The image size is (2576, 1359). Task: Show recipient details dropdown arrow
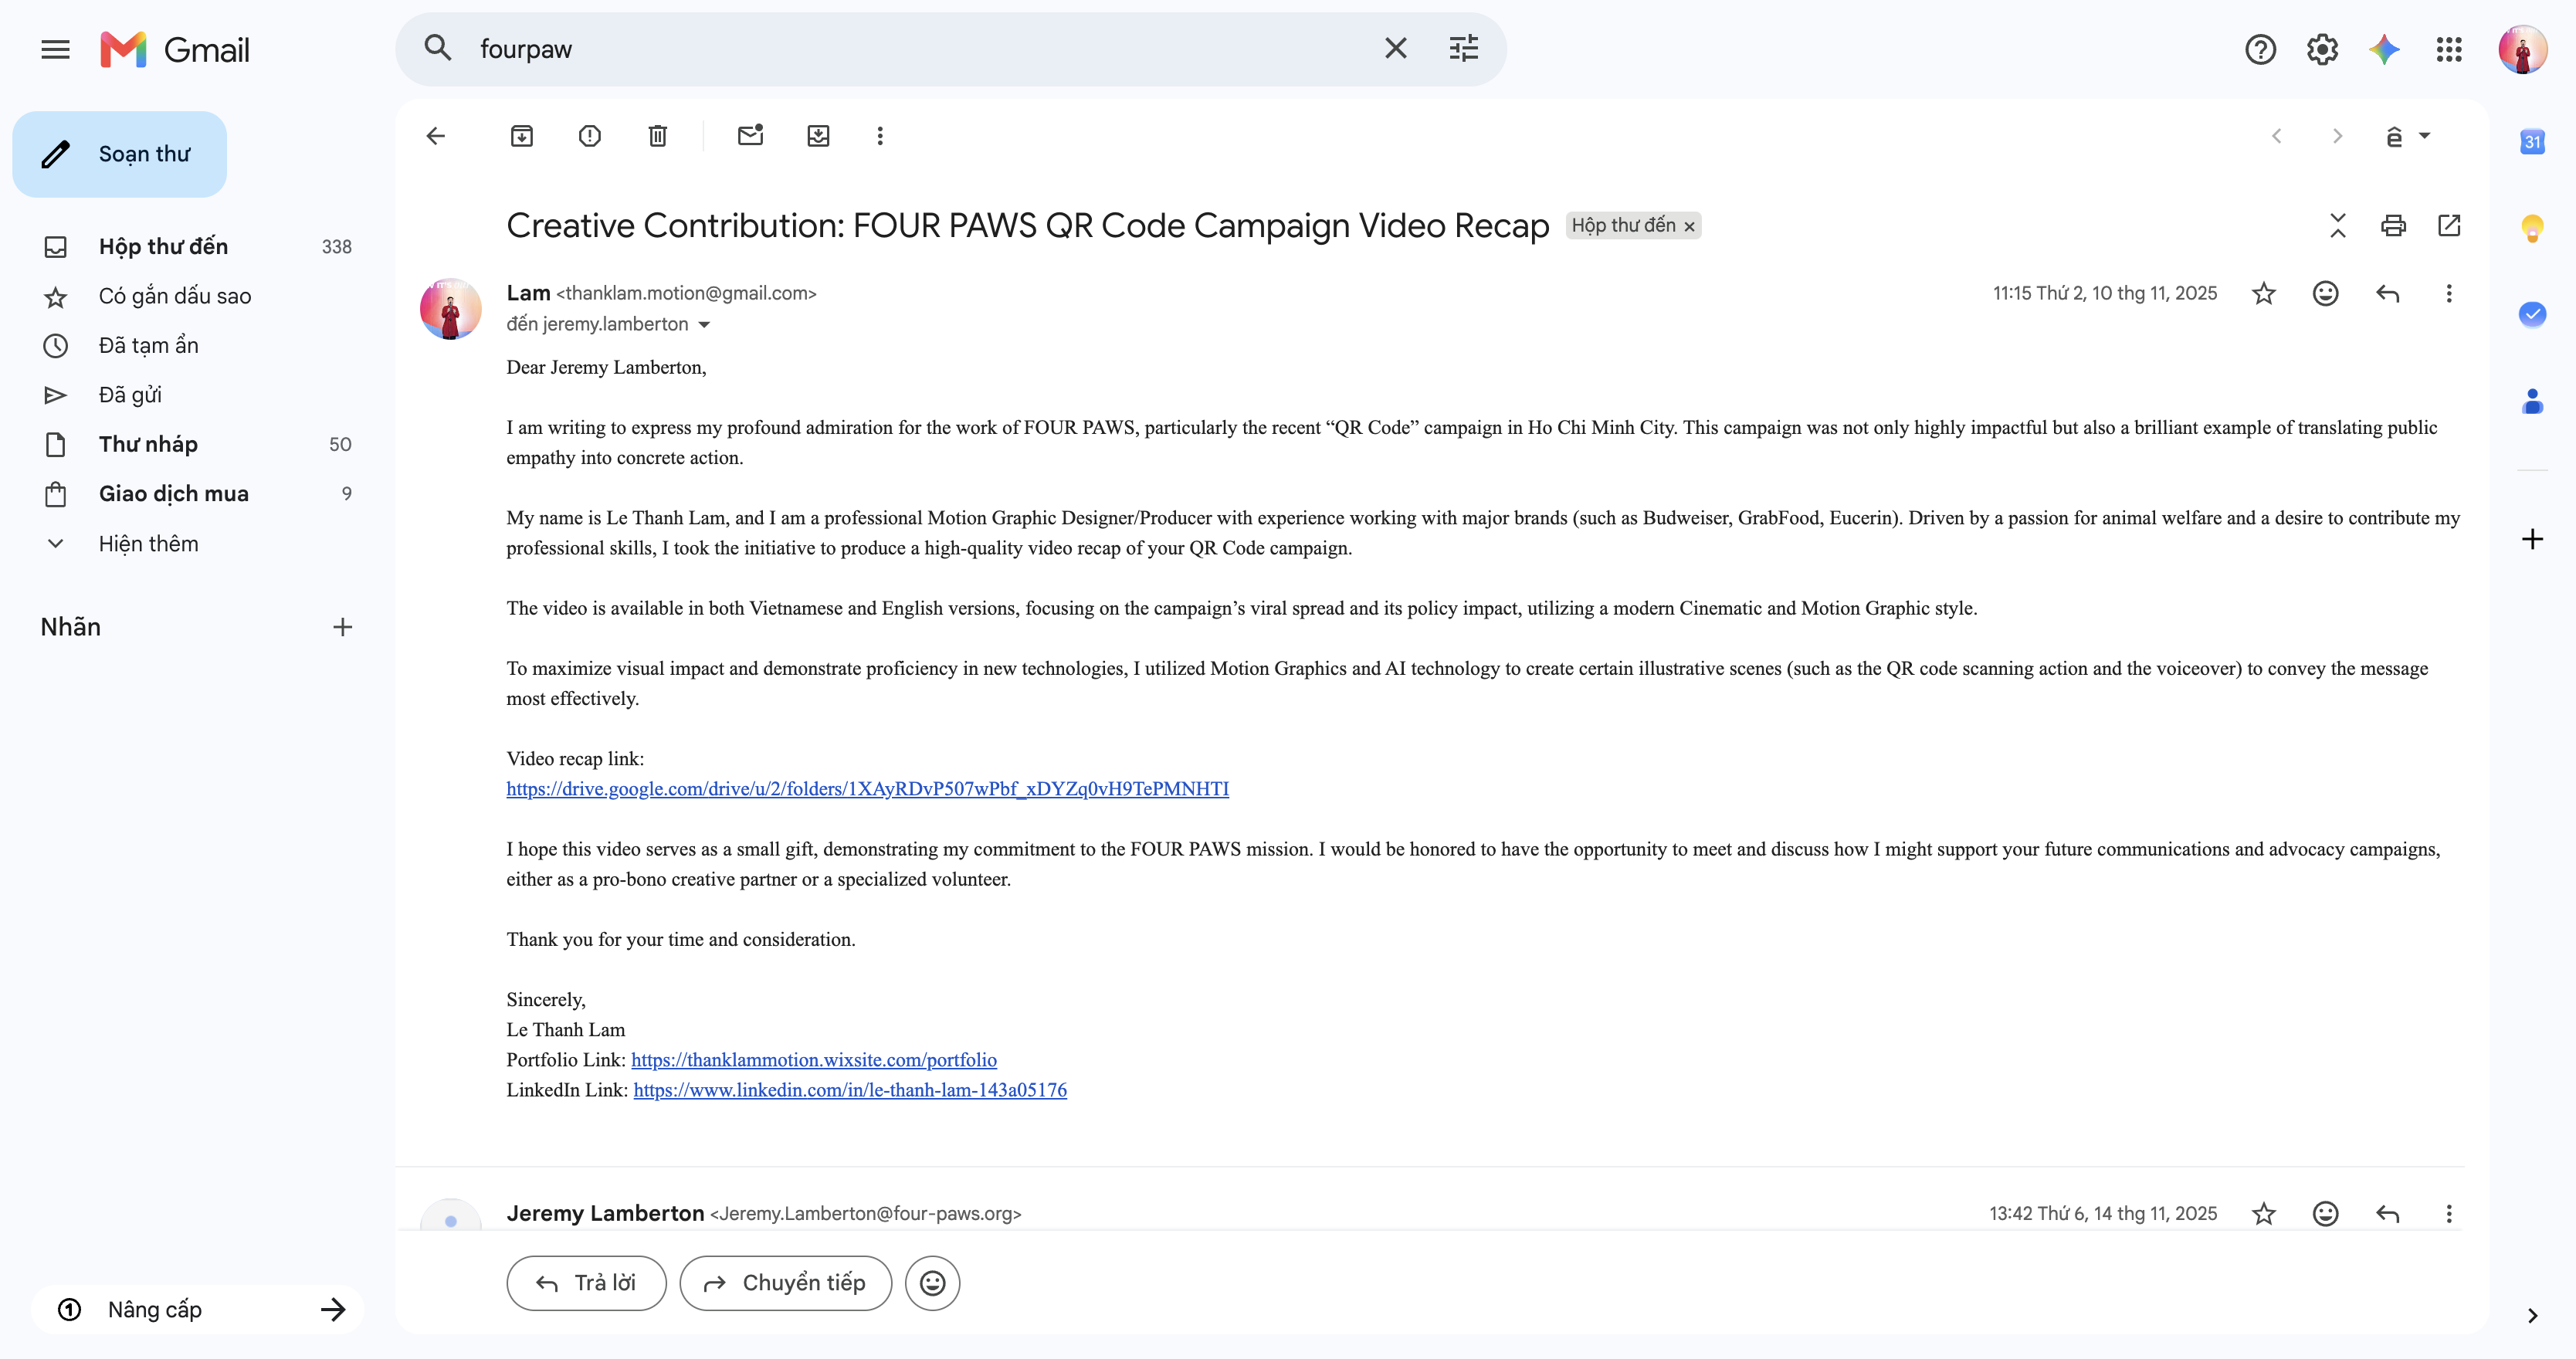704,324
